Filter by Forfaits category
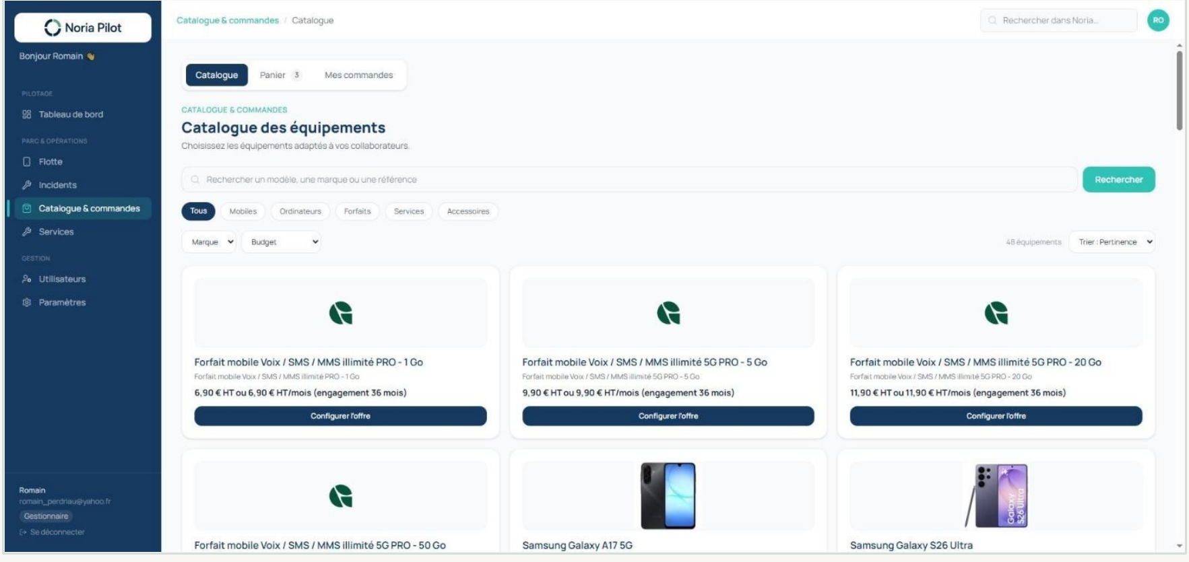 click(x=358, y=211)
